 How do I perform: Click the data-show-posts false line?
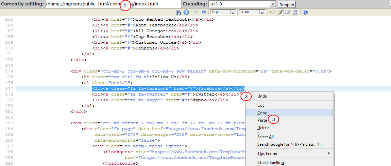click(127, 140)
